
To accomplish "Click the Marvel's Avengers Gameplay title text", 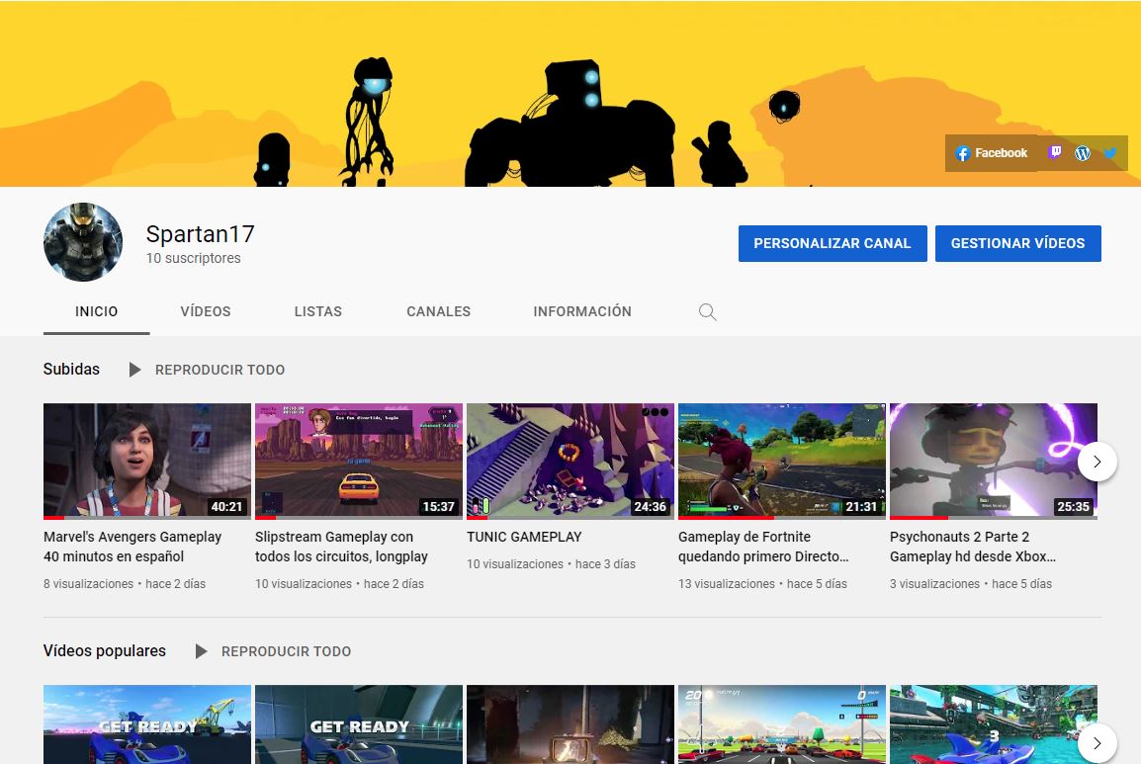I will pyautogui.click(x=132, y=547).
